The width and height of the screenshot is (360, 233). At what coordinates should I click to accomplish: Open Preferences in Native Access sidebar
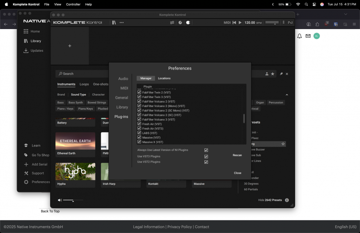37,182
